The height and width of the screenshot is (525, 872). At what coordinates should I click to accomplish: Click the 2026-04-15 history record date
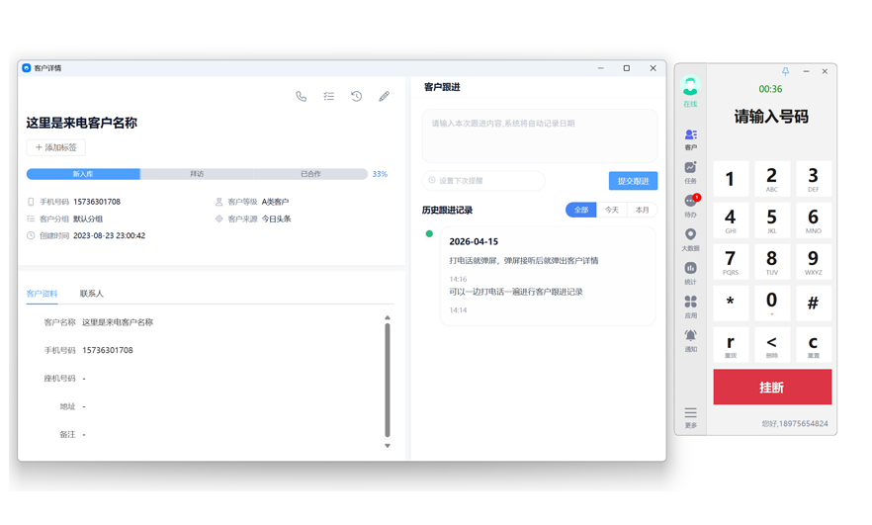point(474,241)
